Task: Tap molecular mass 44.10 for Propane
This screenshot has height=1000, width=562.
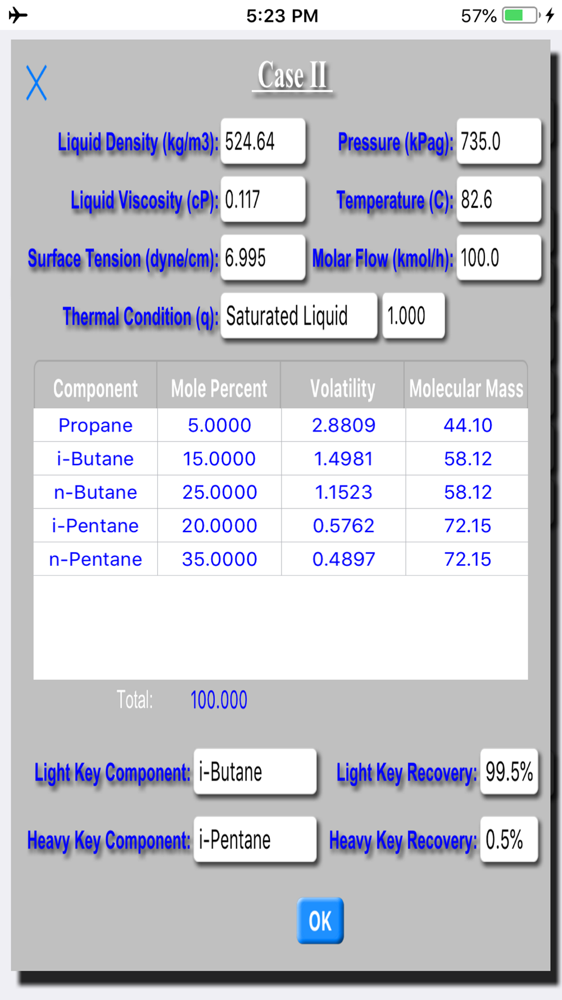Action: pyautogui.click(x=467, y=425)
